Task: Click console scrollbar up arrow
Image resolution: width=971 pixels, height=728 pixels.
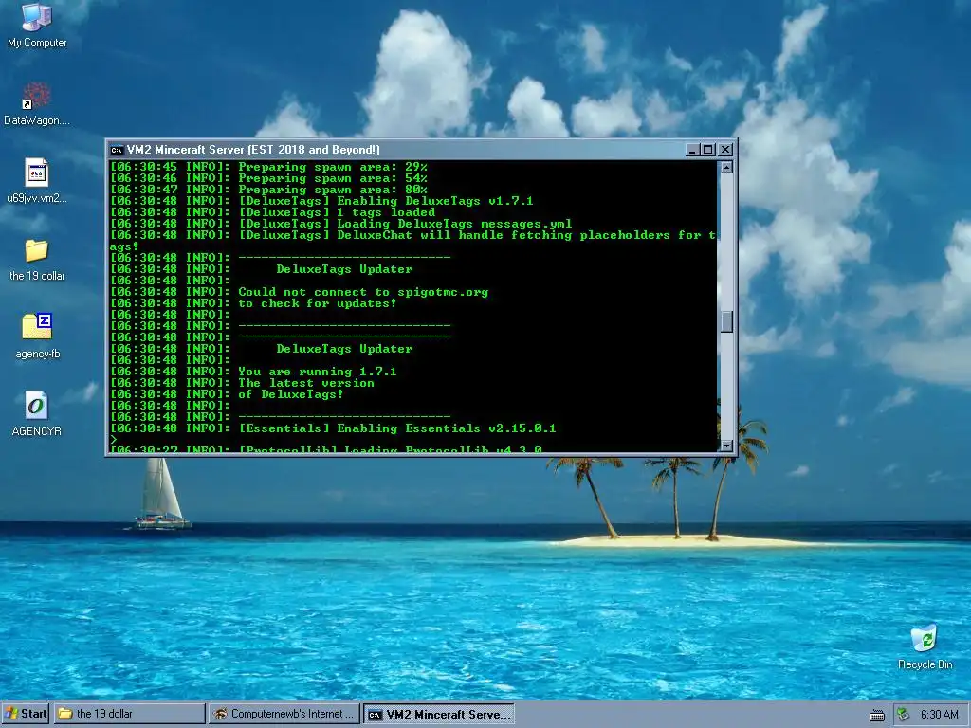Action: coord(726,167)
